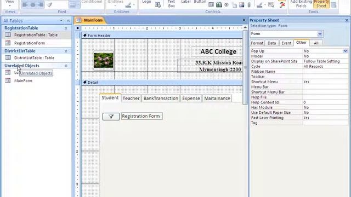Click the align text right icon
The height and width of the screenshot is (197, 351).
coord(41,4)
